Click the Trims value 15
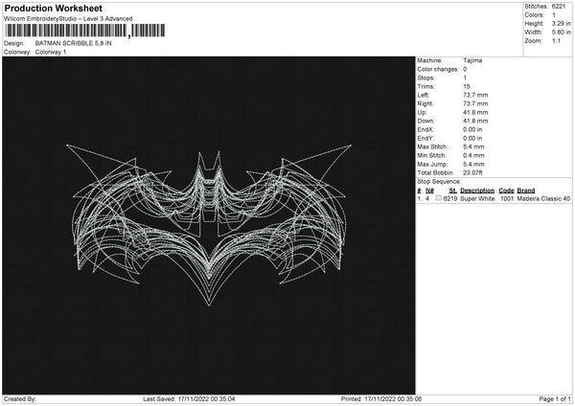This screenshot has width=575, height=406. [x=467, y=86]
